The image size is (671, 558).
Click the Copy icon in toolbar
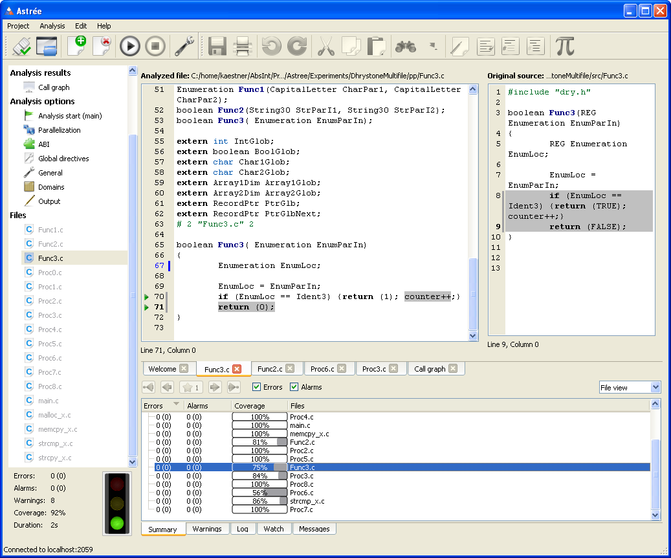point(351,46)
